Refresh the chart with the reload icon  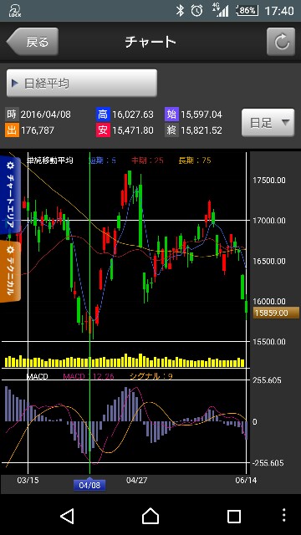pyautogui.click(x=281, y=42)
